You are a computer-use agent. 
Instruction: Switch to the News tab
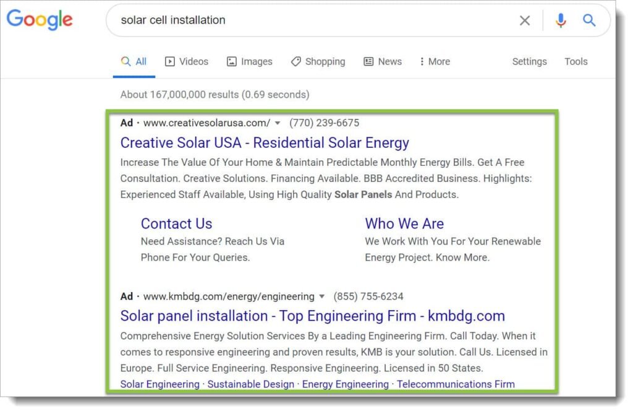pos(383,61)
